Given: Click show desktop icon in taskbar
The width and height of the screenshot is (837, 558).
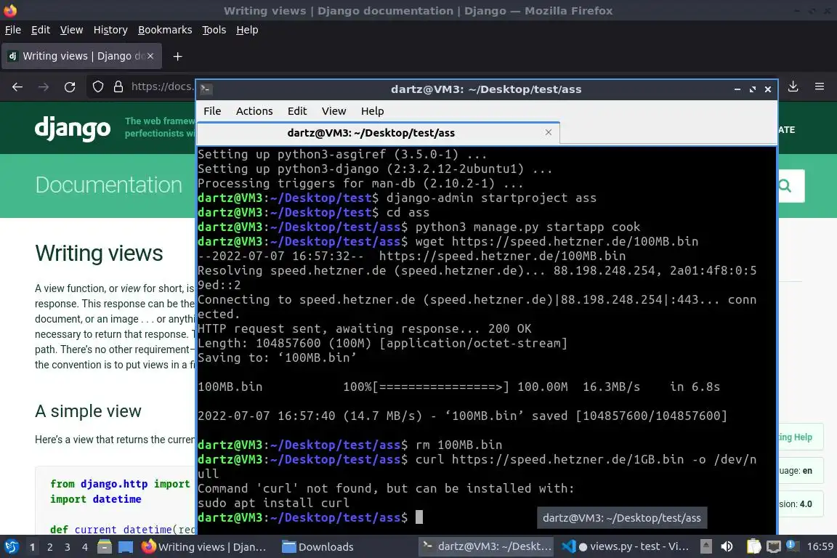Looking at the screenshot, I should coord(126,547).
